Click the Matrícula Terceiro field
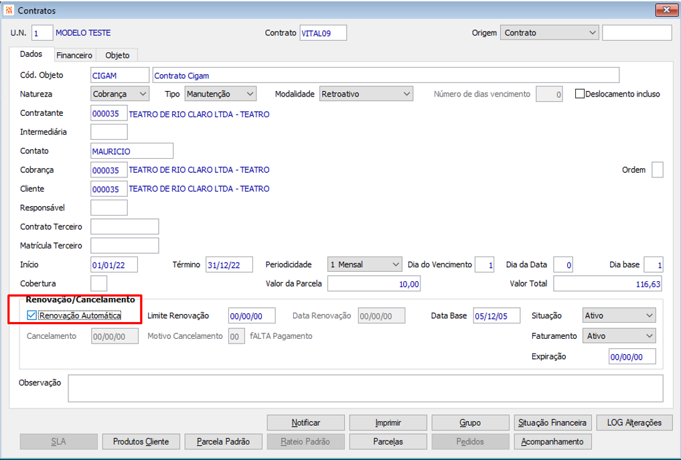 [125, 246]
